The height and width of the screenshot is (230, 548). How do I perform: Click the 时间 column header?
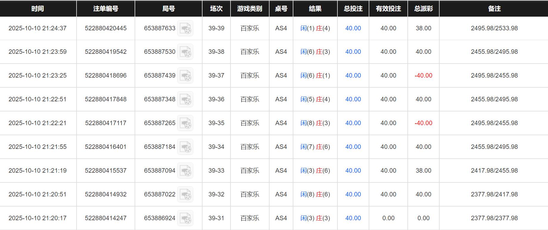38,9
